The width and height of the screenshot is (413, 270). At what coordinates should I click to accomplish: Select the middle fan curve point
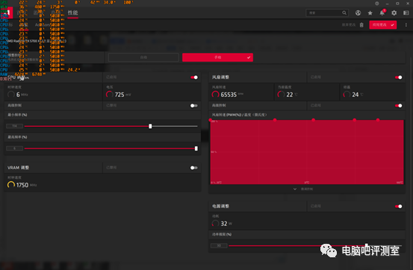click(x=313, y=120)
